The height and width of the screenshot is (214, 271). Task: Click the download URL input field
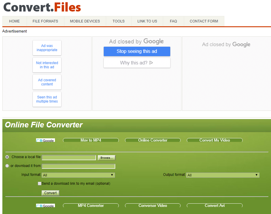pos(79,166)
